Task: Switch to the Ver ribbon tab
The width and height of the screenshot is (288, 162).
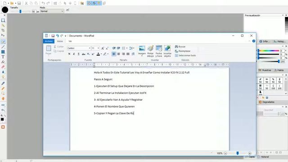Action: pos(70,41)
